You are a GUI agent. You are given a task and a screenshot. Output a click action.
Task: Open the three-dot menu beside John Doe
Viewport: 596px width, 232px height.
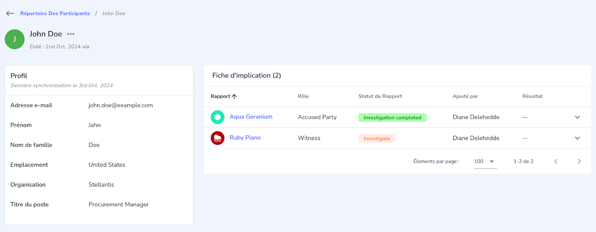71,34
